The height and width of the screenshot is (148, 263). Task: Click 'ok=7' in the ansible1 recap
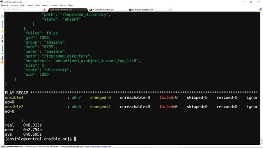click(x=76, y=97)
